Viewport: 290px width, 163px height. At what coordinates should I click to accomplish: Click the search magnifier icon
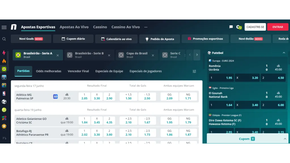[x=4, y=39]
